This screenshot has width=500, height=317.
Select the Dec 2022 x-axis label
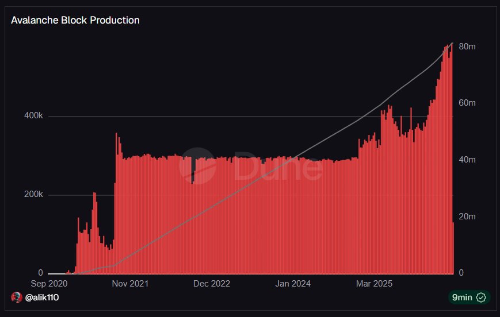(212, 284)
